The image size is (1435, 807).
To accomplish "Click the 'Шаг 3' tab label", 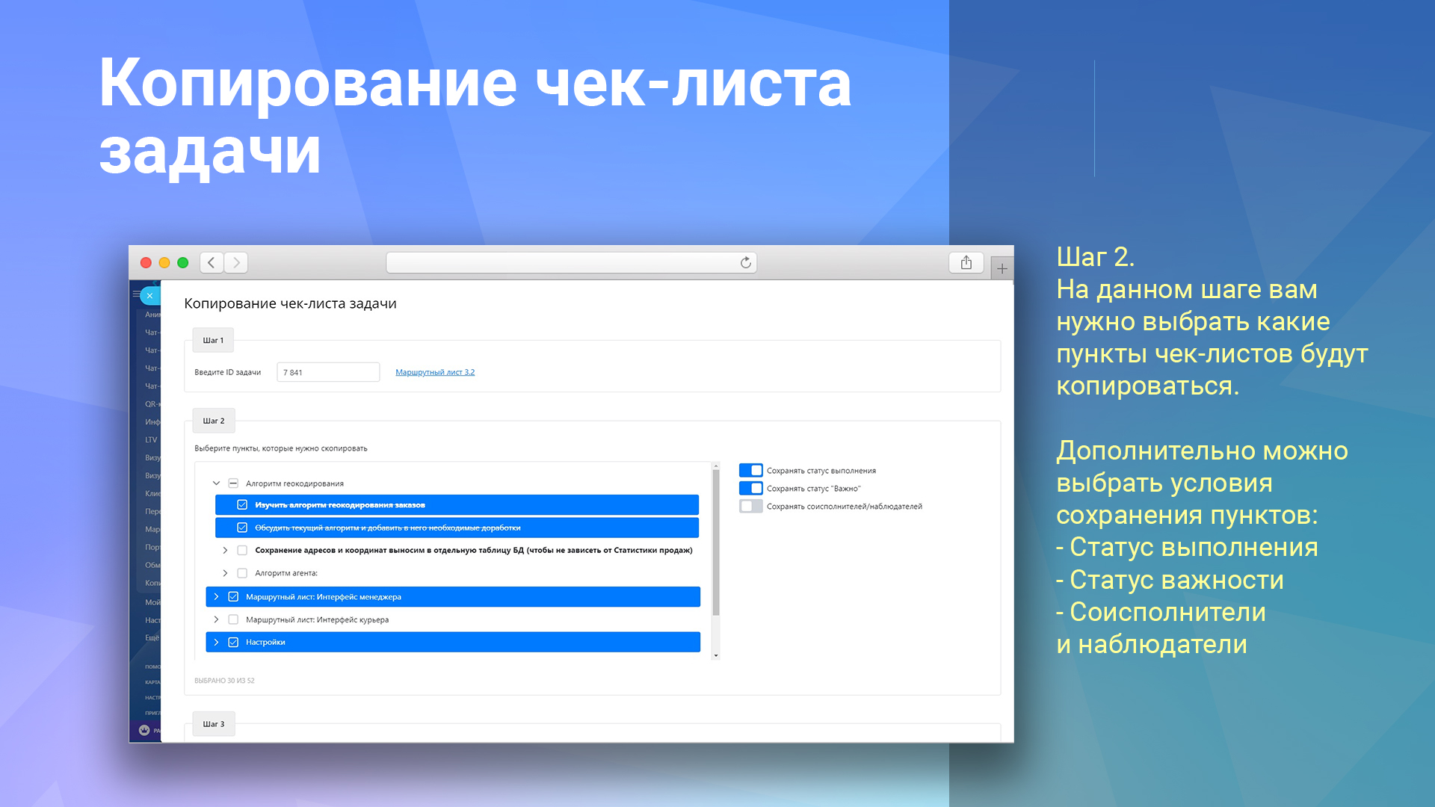I will [214, 724].
